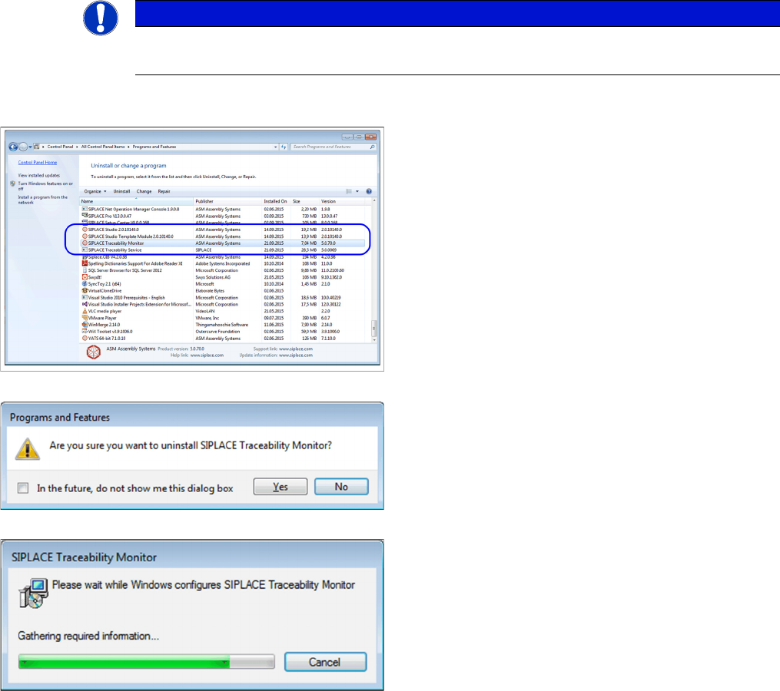This screenshot has height=691, width=780.
Task: Expand the arrow after 'All Control Panel Items'
Action: pyautogui.click(x=129, y=147)
